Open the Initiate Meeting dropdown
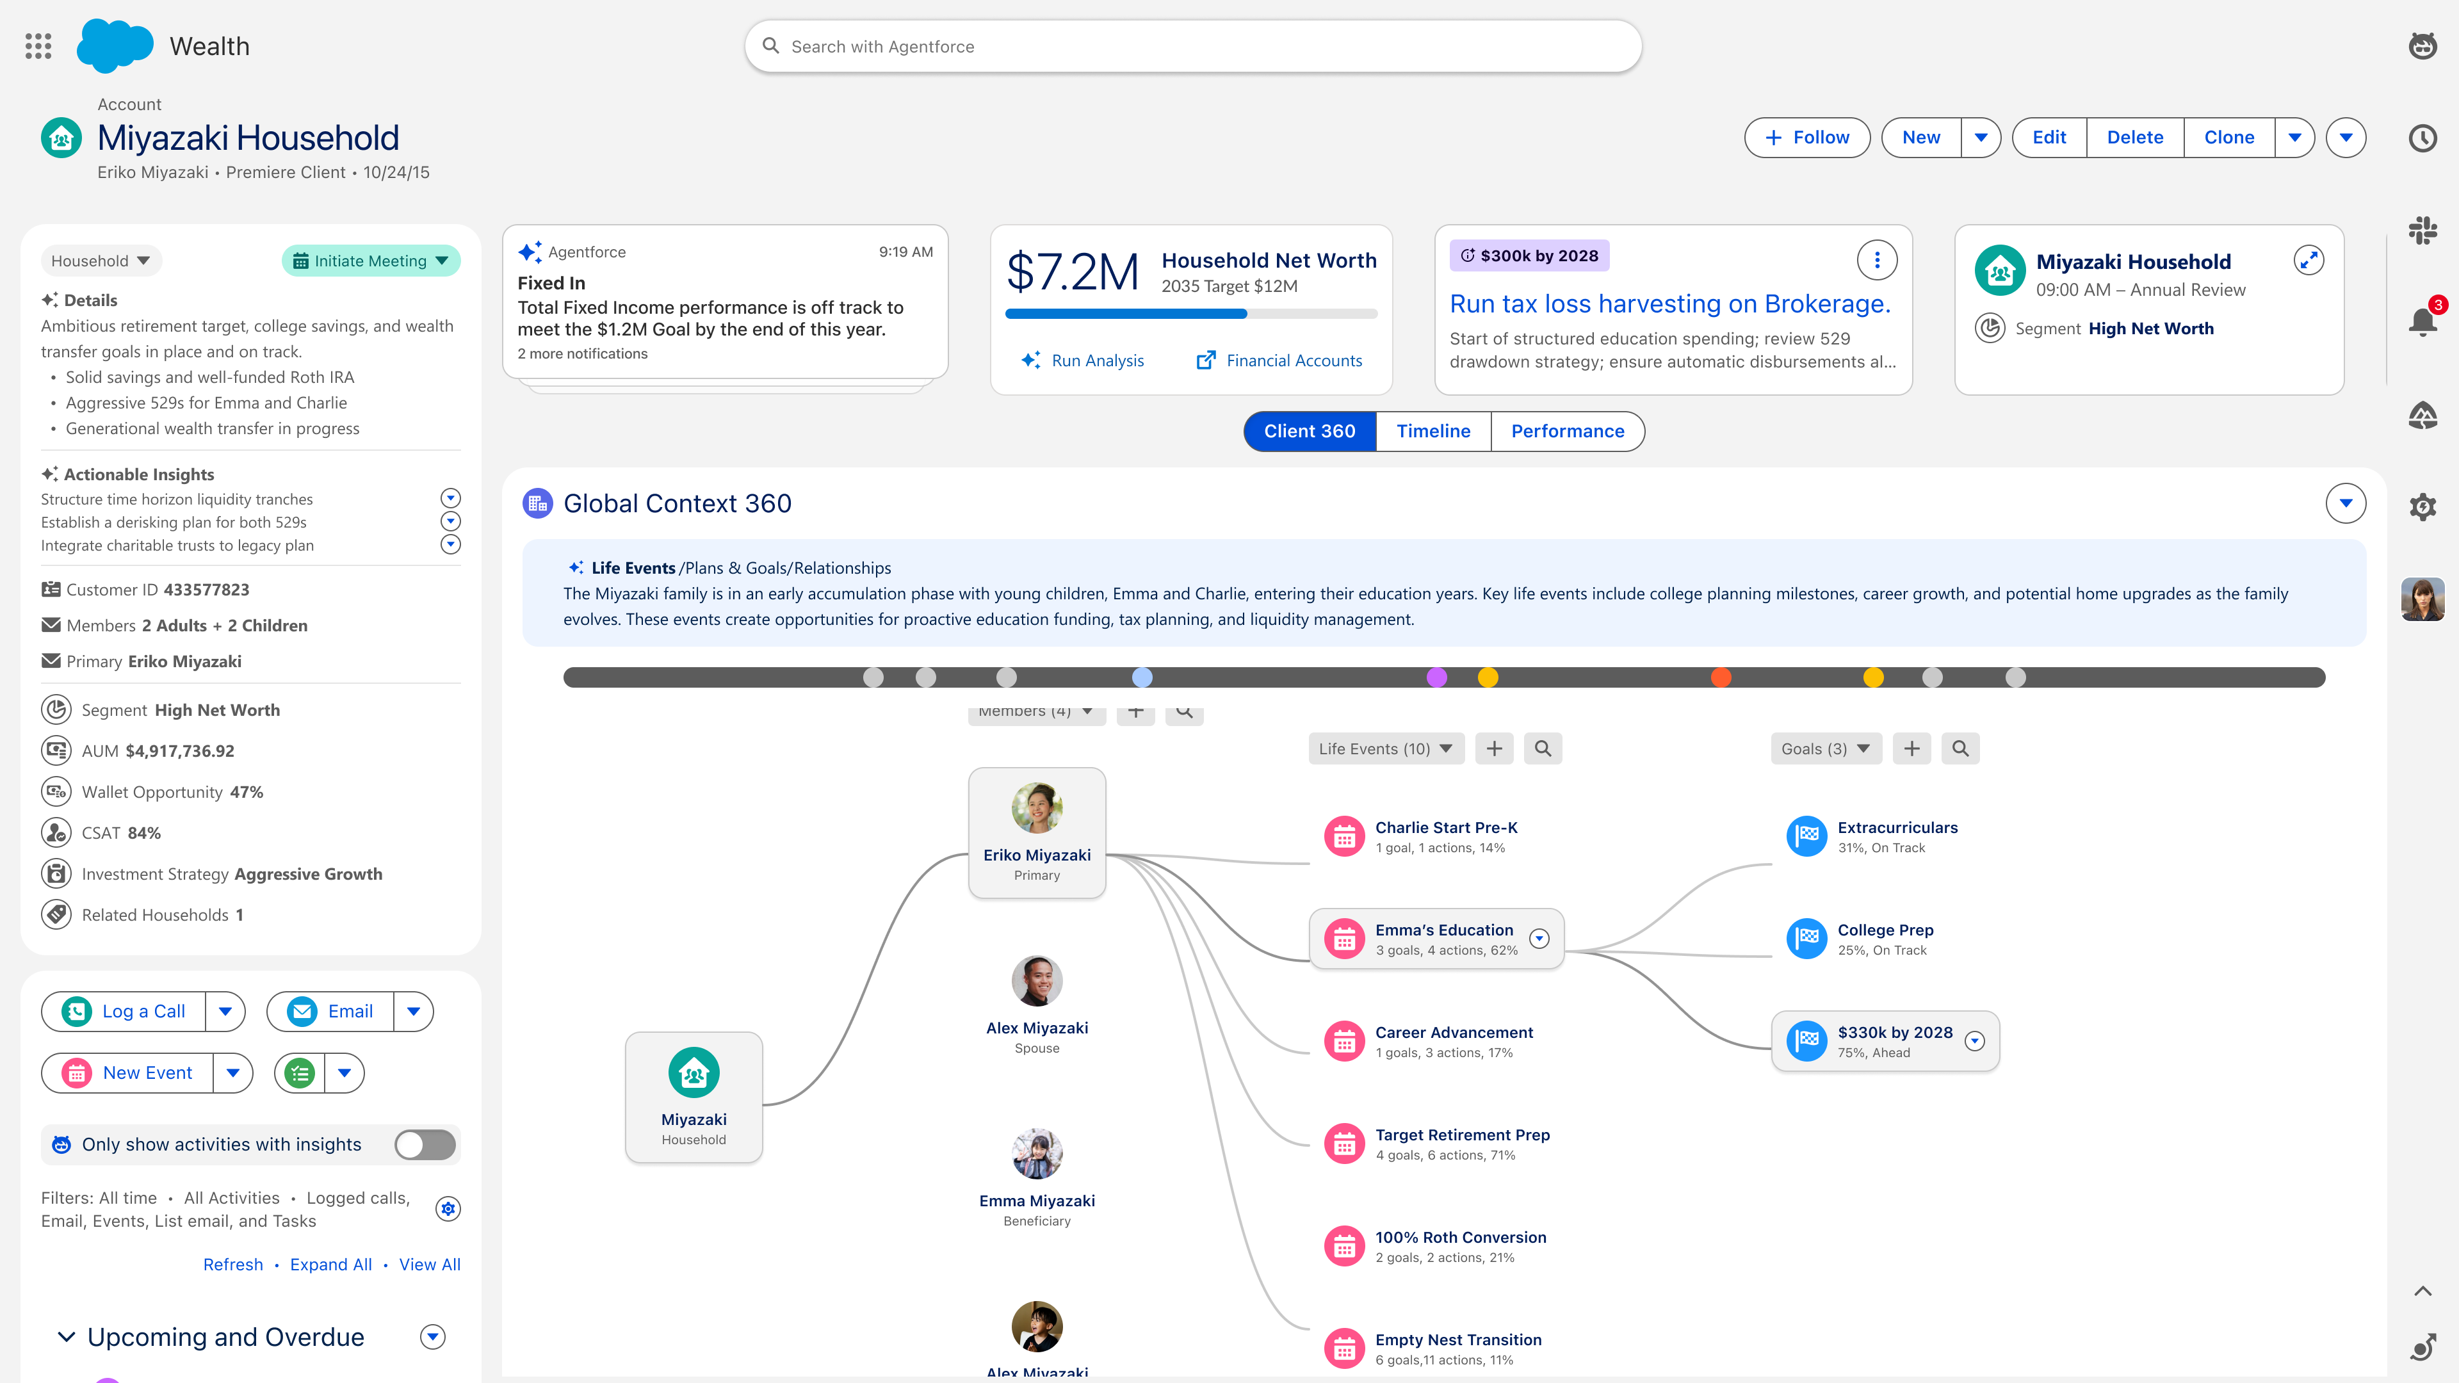 [x=370, y=261]
